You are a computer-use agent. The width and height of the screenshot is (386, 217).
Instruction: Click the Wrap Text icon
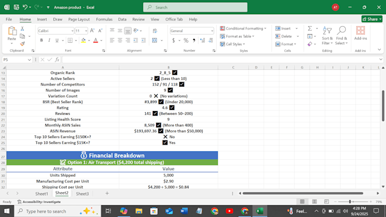pyautogui.click(x=155, y=31)
